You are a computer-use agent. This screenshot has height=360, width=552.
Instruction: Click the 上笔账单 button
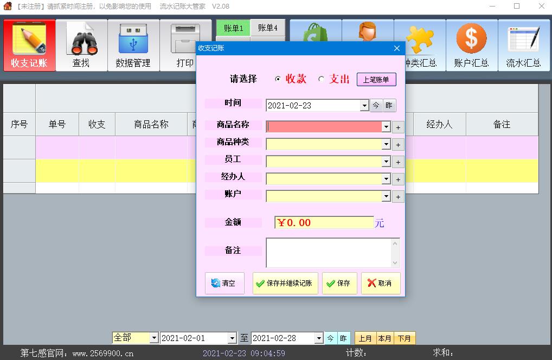coord(376,80)
